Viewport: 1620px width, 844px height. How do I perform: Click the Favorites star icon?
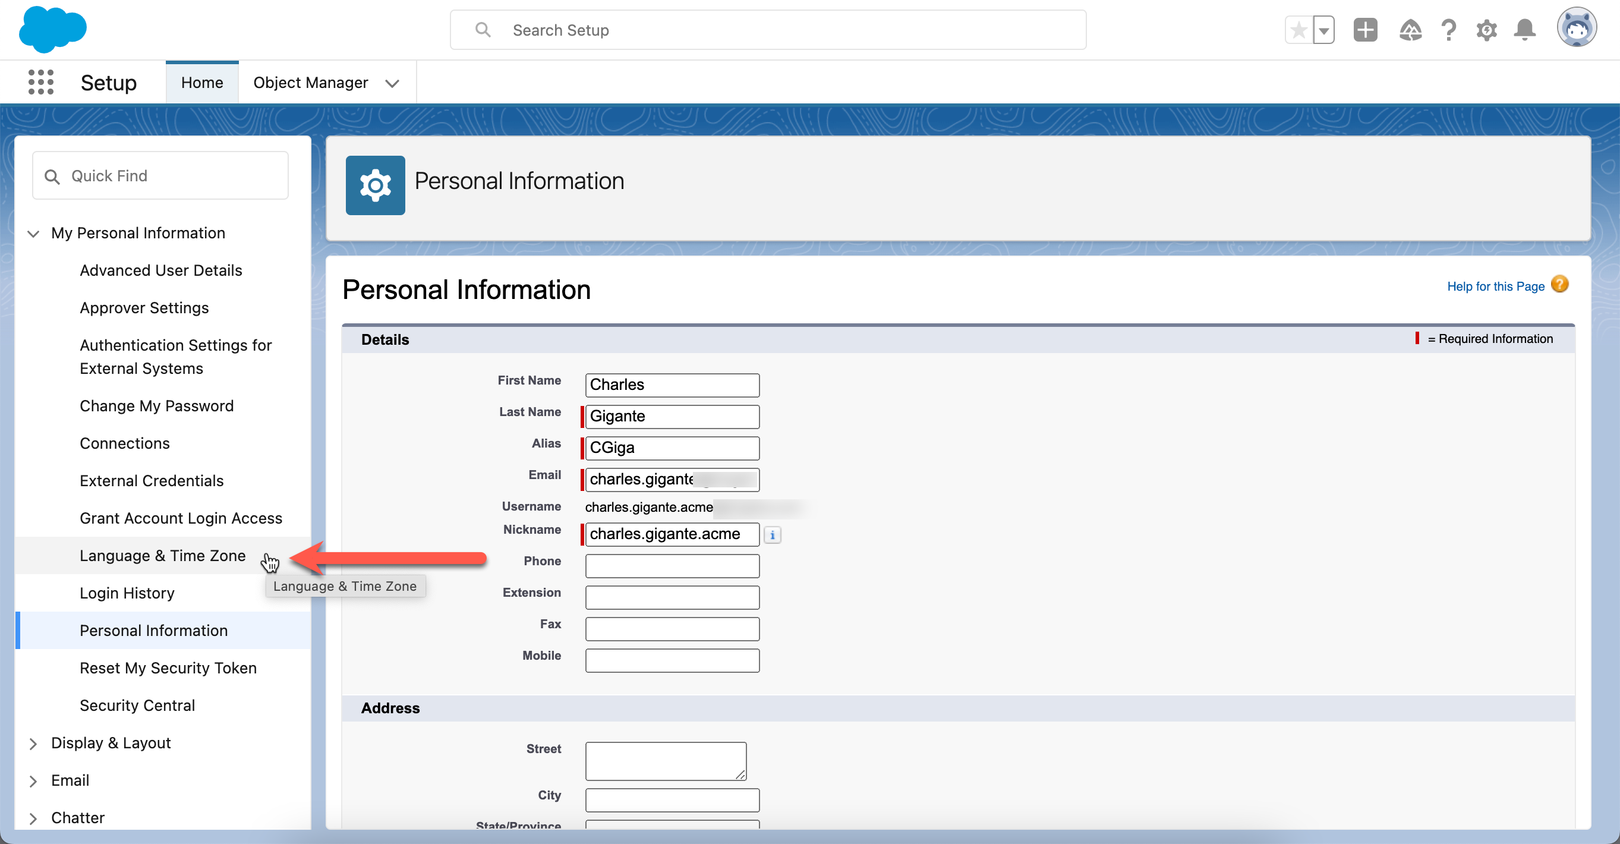[1298, 30]
